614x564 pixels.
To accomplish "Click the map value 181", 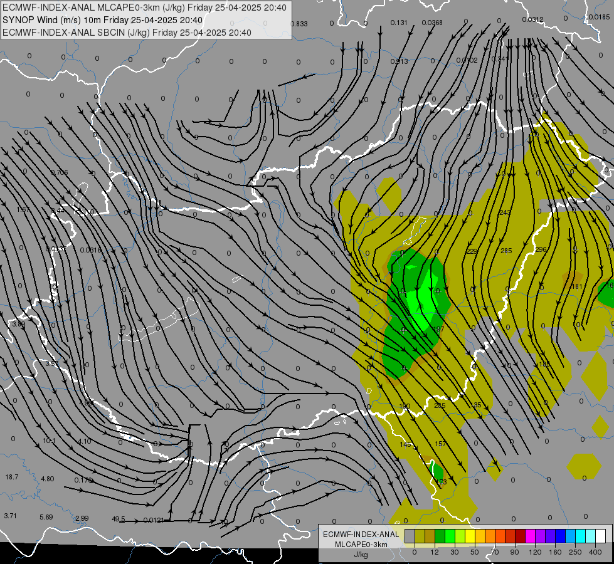I will pyautogui.click(x=577, y=286).
